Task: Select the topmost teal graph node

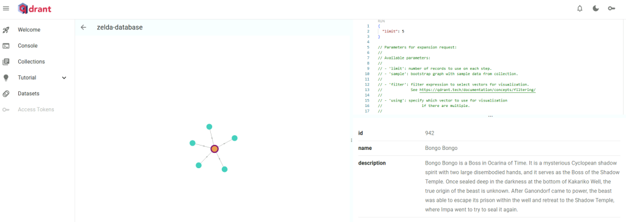Action: click(209, 127)
